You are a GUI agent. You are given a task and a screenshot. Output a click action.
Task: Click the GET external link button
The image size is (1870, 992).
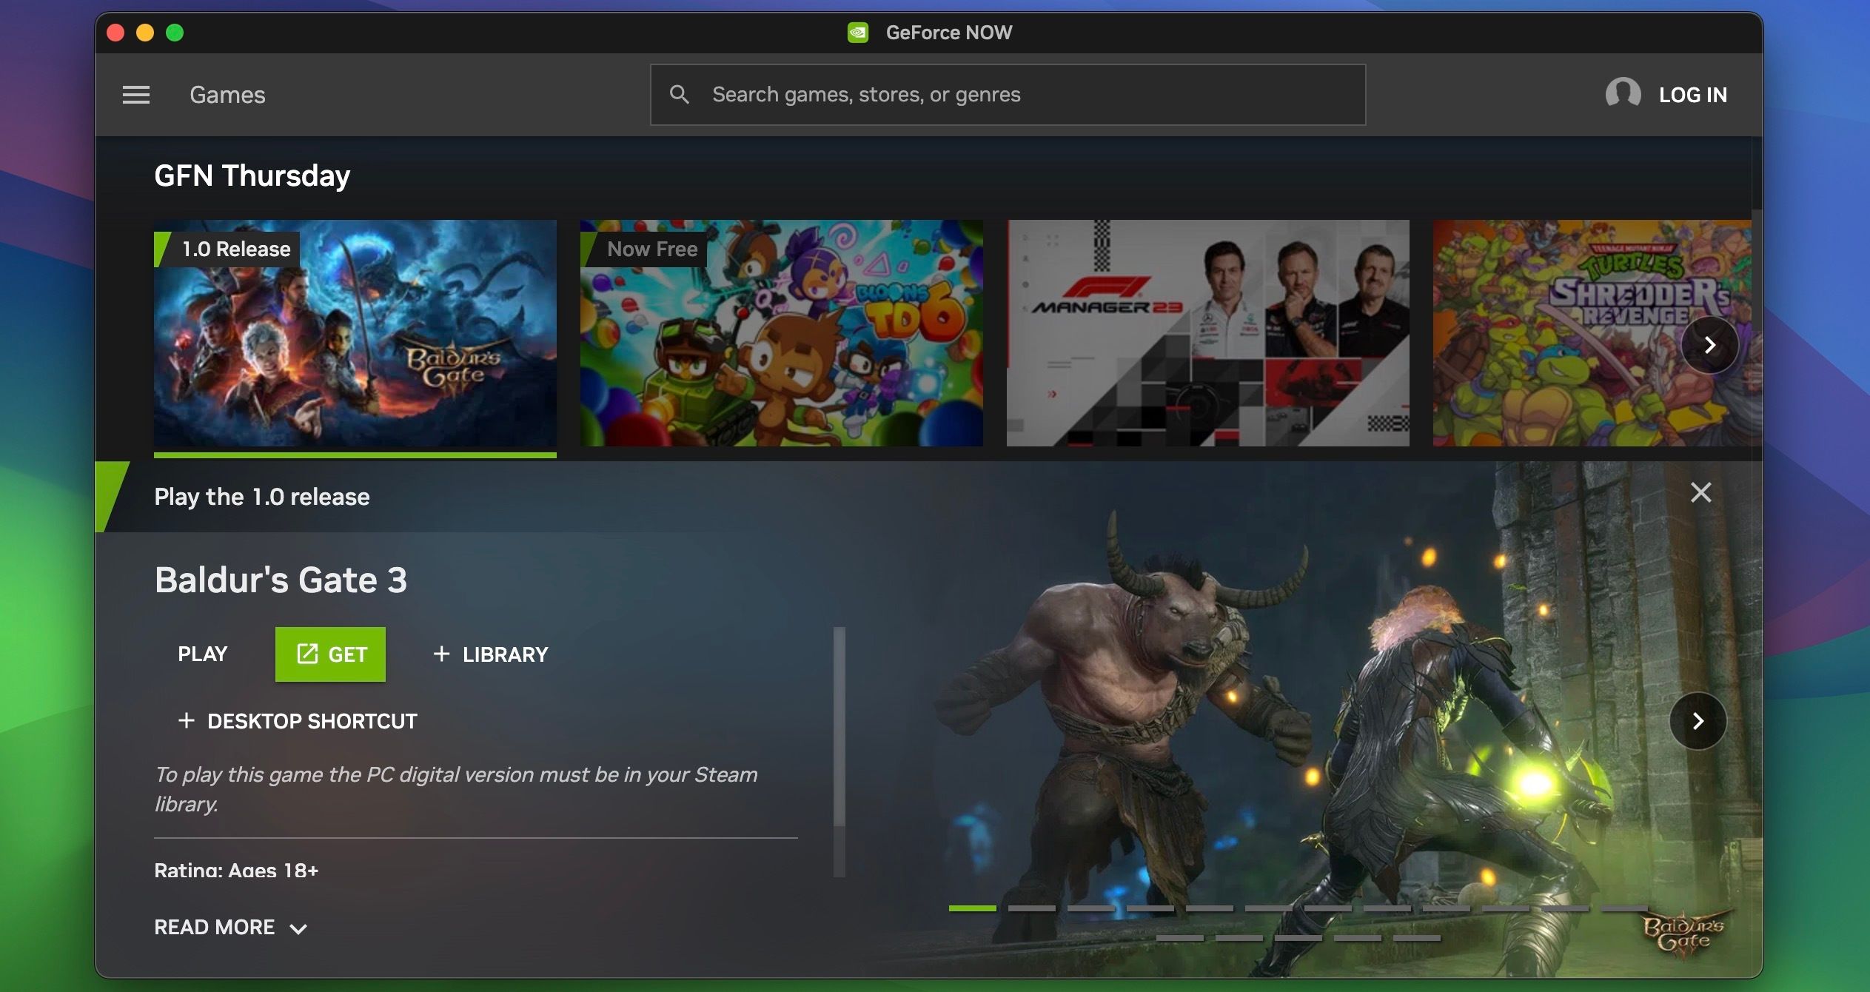[330, 654]
